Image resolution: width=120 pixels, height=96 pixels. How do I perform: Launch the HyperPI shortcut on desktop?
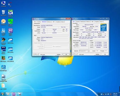pos(10,13)
